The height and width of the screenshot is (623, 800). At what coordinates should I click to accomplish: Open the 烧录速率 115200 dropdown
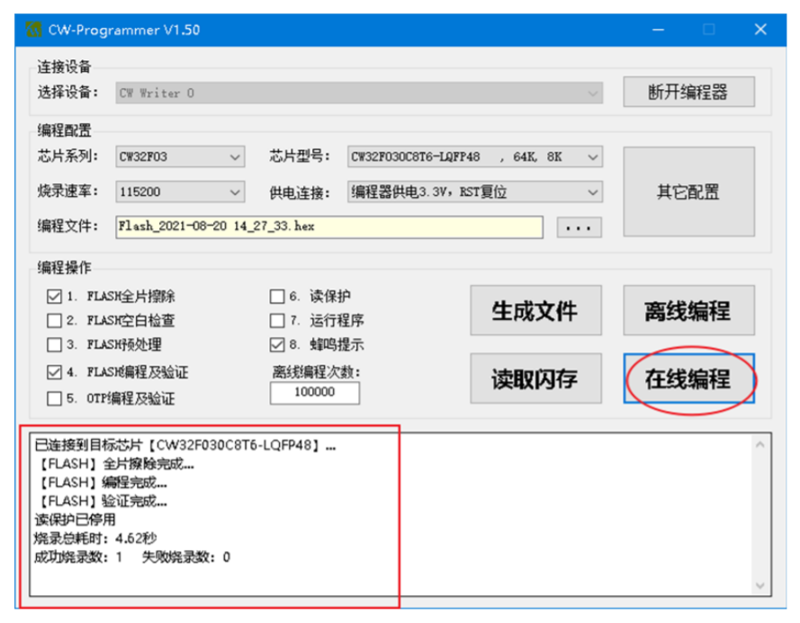(x=180, y=191)
